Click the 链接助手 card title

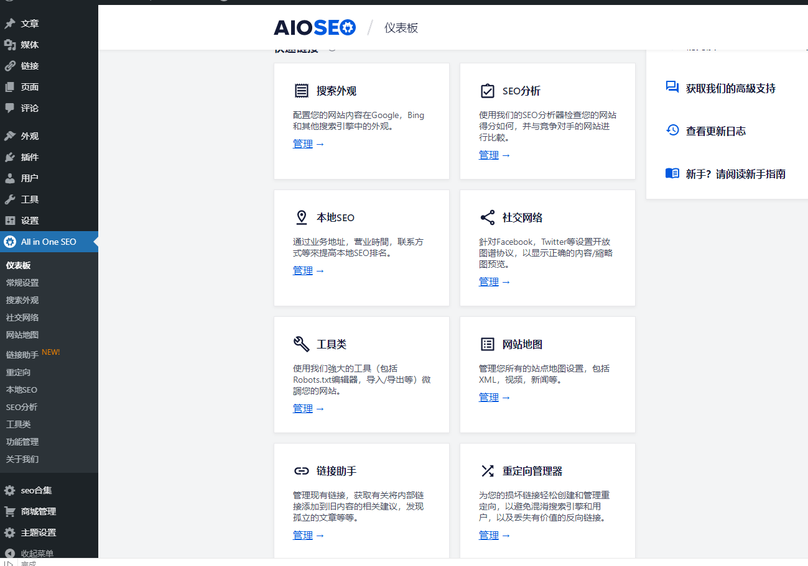point(337,472)
